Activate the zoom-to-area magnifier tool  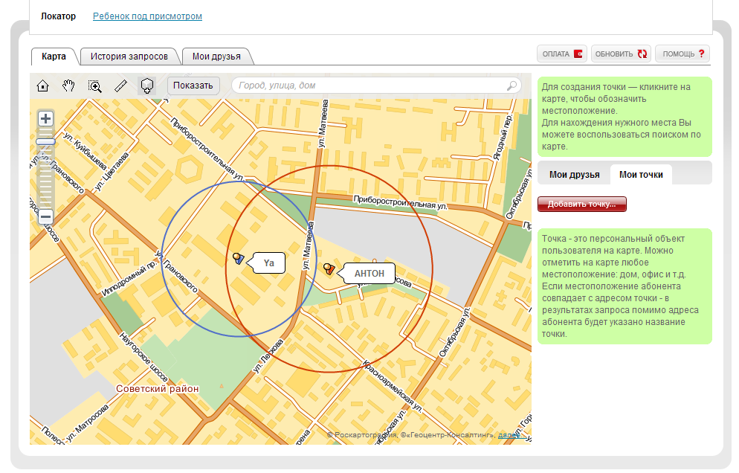click(x=95, y=86)
